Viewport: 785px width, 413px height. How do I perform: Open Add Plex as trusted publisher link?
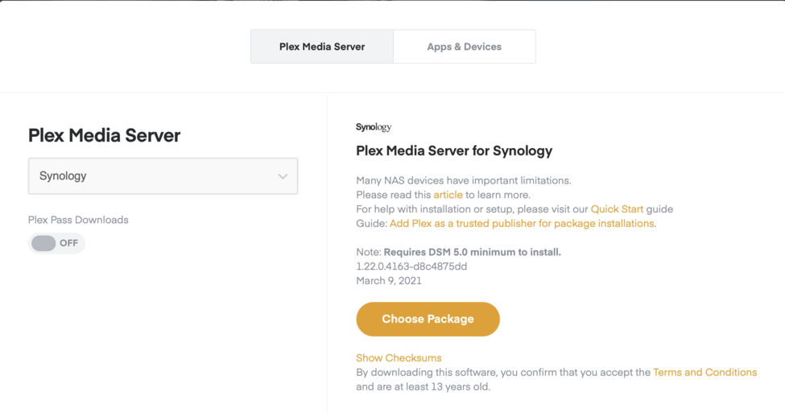pos(522,224)
